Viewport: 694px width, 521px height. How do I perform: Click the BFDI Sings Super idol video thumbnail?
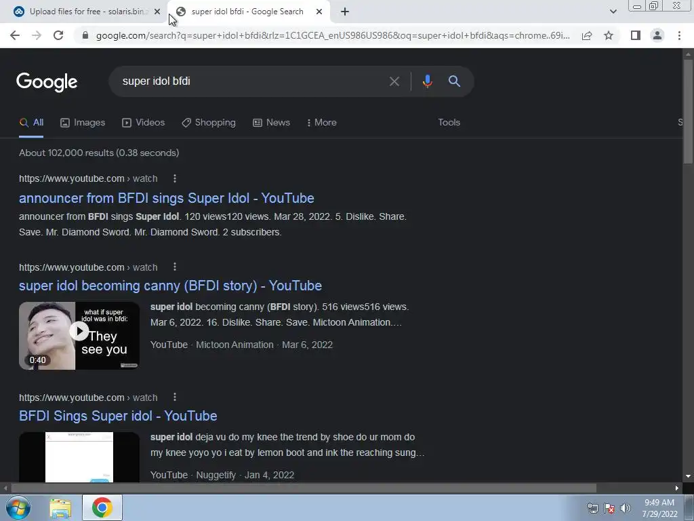pyautogui.click(x=79, y=457)
